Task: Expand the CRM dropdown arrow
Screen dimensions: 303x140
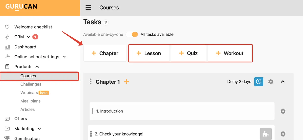Action: tap(29, 37)
